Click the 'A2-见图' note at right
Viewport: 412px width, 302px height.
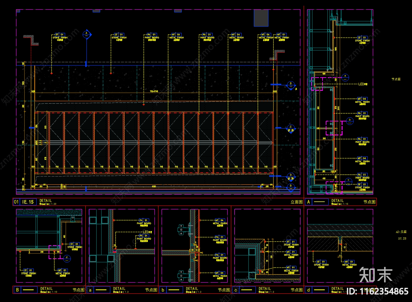click(401, 232)
